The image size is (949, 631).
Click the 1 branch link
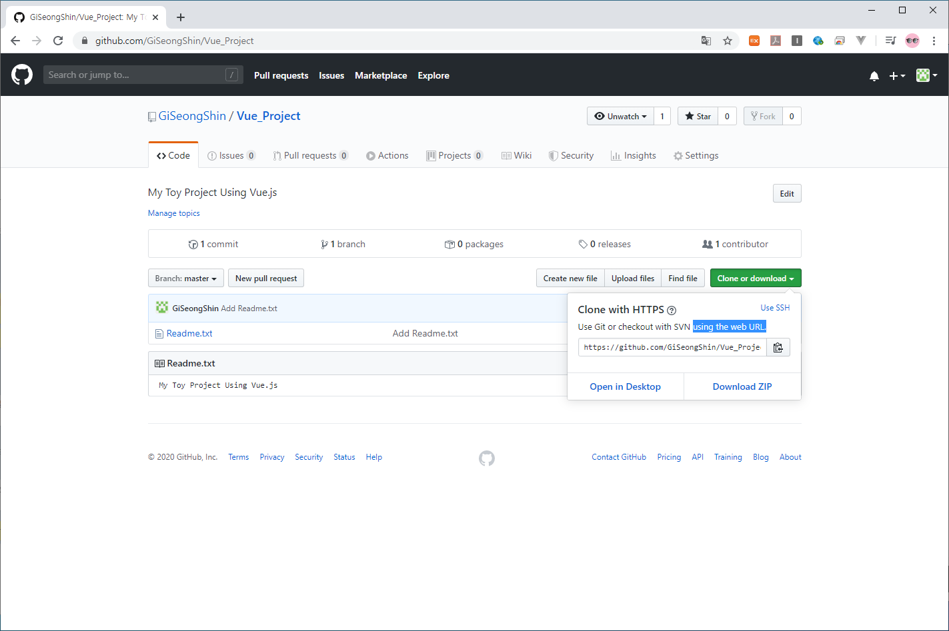(343, 244)
